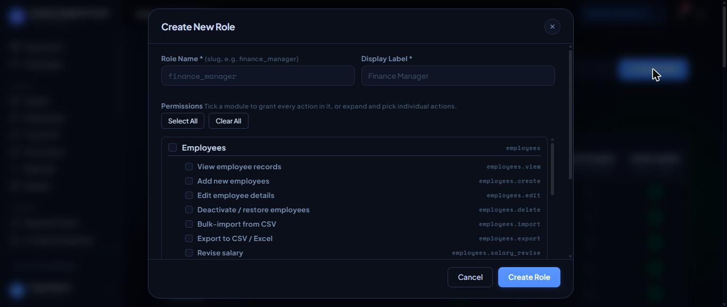Click the employees.export permission code
Image resolution: width=727 pixels, height=307 pixels.
pyautogui.click(x=509, y=238)
